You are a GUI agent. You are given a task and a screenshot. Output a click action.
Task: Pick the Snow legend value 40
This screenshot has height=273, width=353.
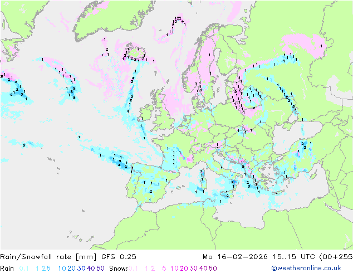(203, 269)
